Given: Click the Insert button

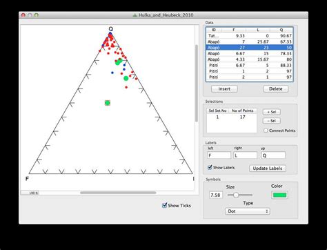Looking at the screenshot, I should point(224,89).
